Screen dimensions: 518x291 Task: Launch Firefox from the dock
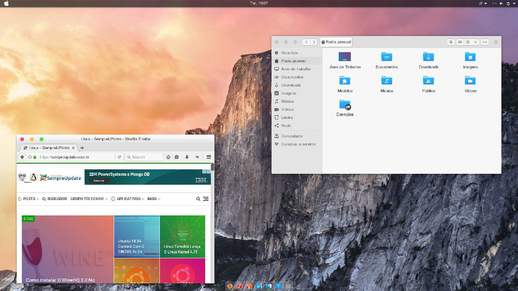point(230,286)
